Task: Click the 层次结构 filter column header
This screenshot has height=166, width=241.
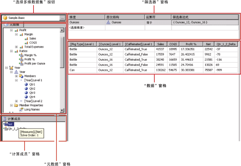Action: tap(125, 17)
